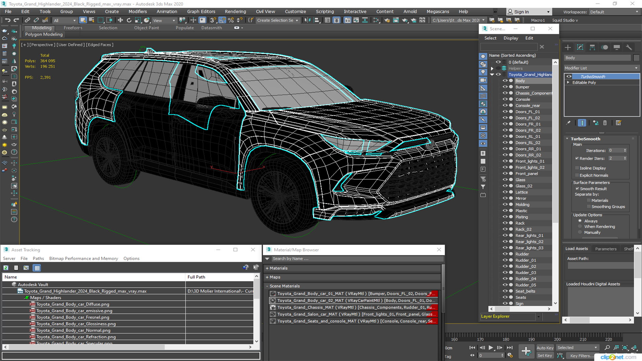The height and width of the screenshot is (361, 642).
Task: Click Show End Result toggle under modifier stack
Action: [582, 123]
